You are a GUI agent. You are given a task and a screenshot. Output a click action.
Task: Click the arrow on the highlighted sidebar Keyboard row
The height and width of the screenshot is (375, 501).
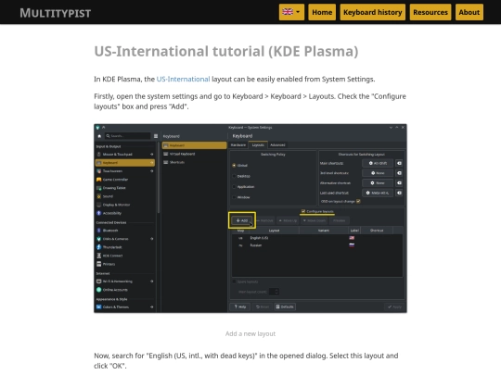[152, 163]
